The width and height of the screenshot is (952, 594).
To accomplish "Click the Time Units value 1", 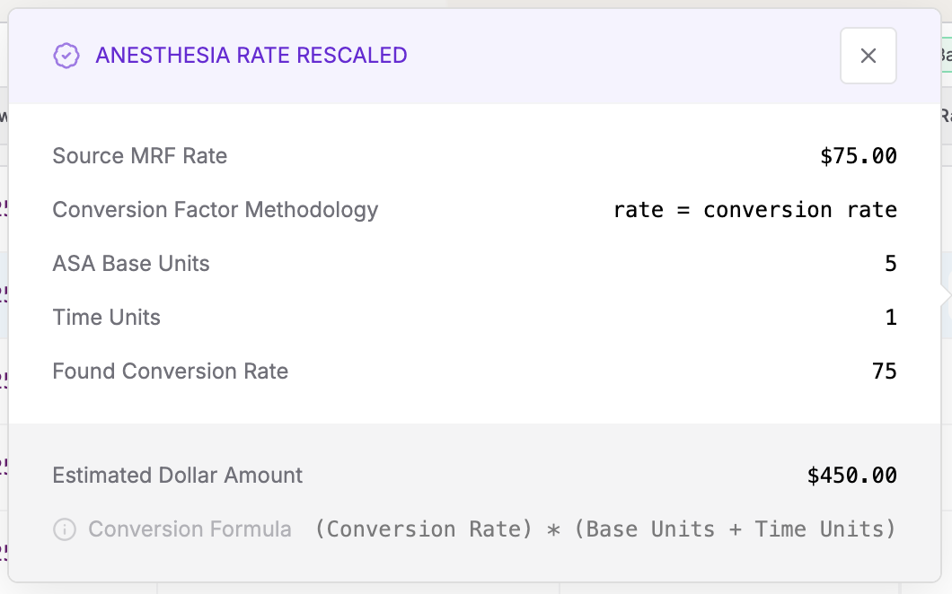I will tap(890, 318).
